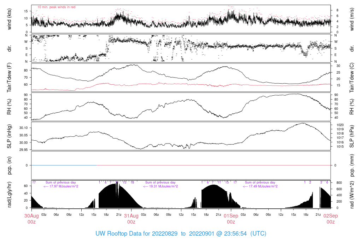The image size is (362, 248).
Task: Select the 'UW Rooftop Data' chart title
Action: (x=181, y=233)
